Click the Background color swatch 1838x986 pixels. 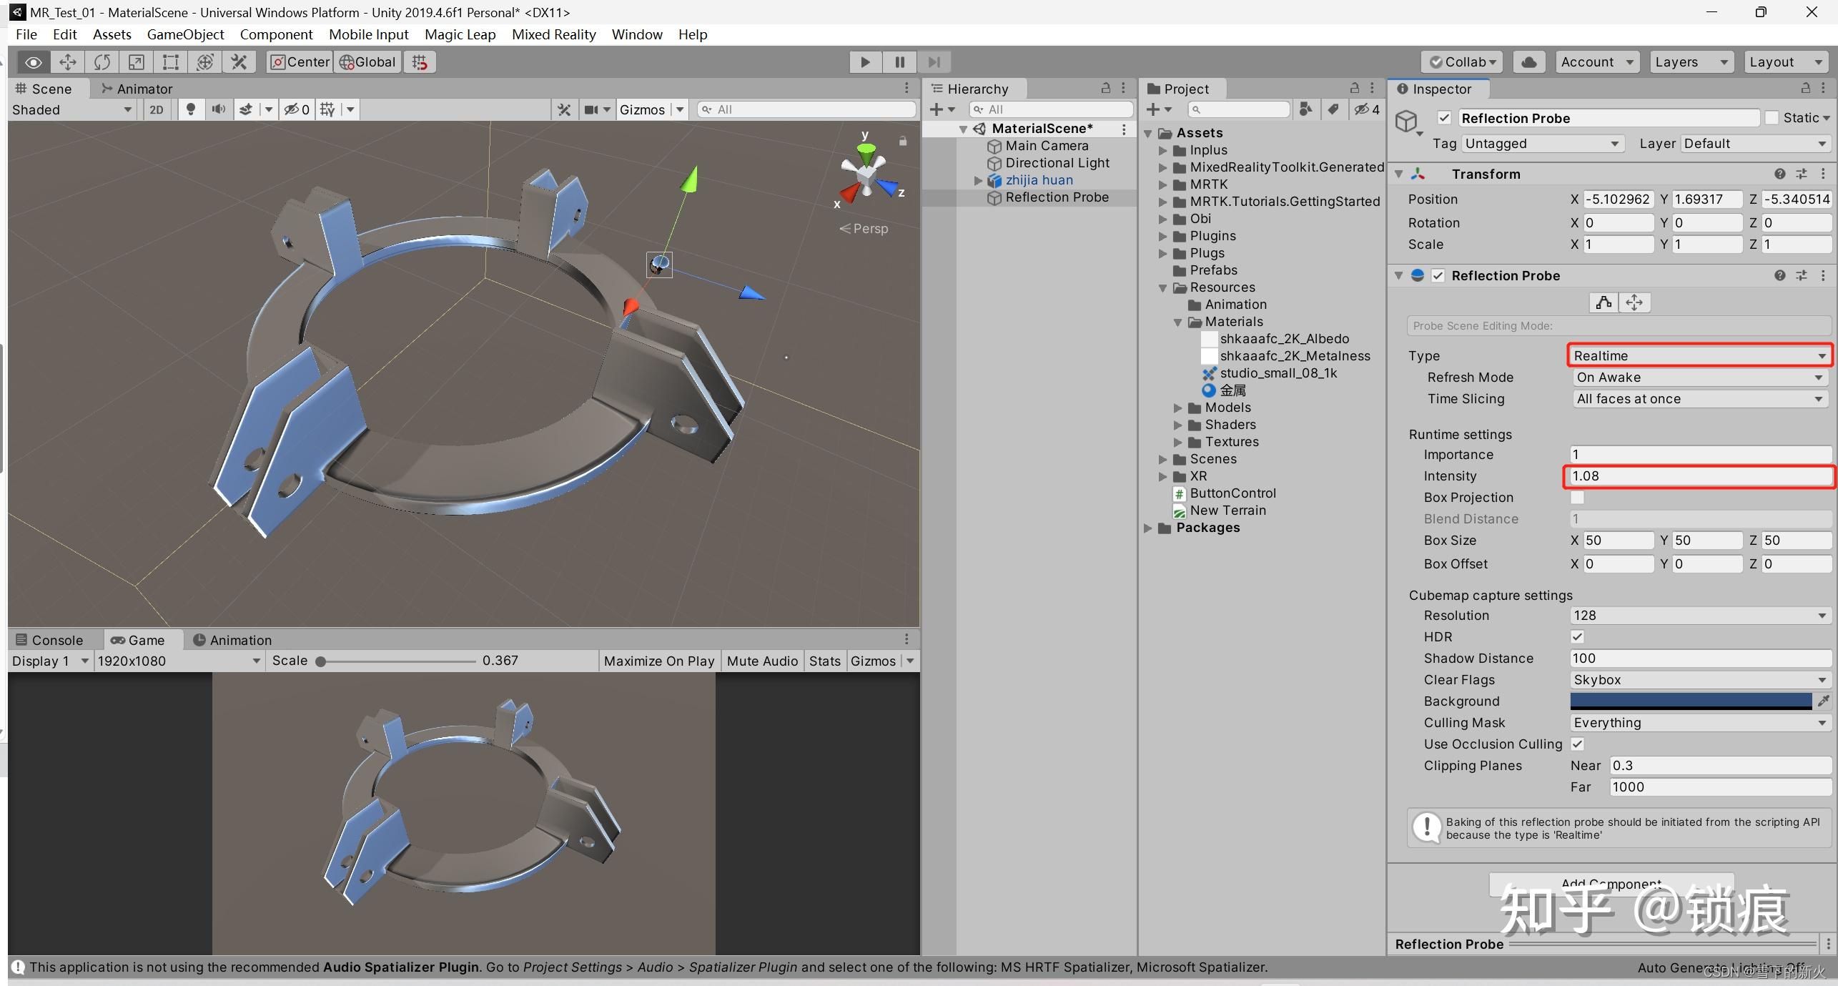[1691, 701]
